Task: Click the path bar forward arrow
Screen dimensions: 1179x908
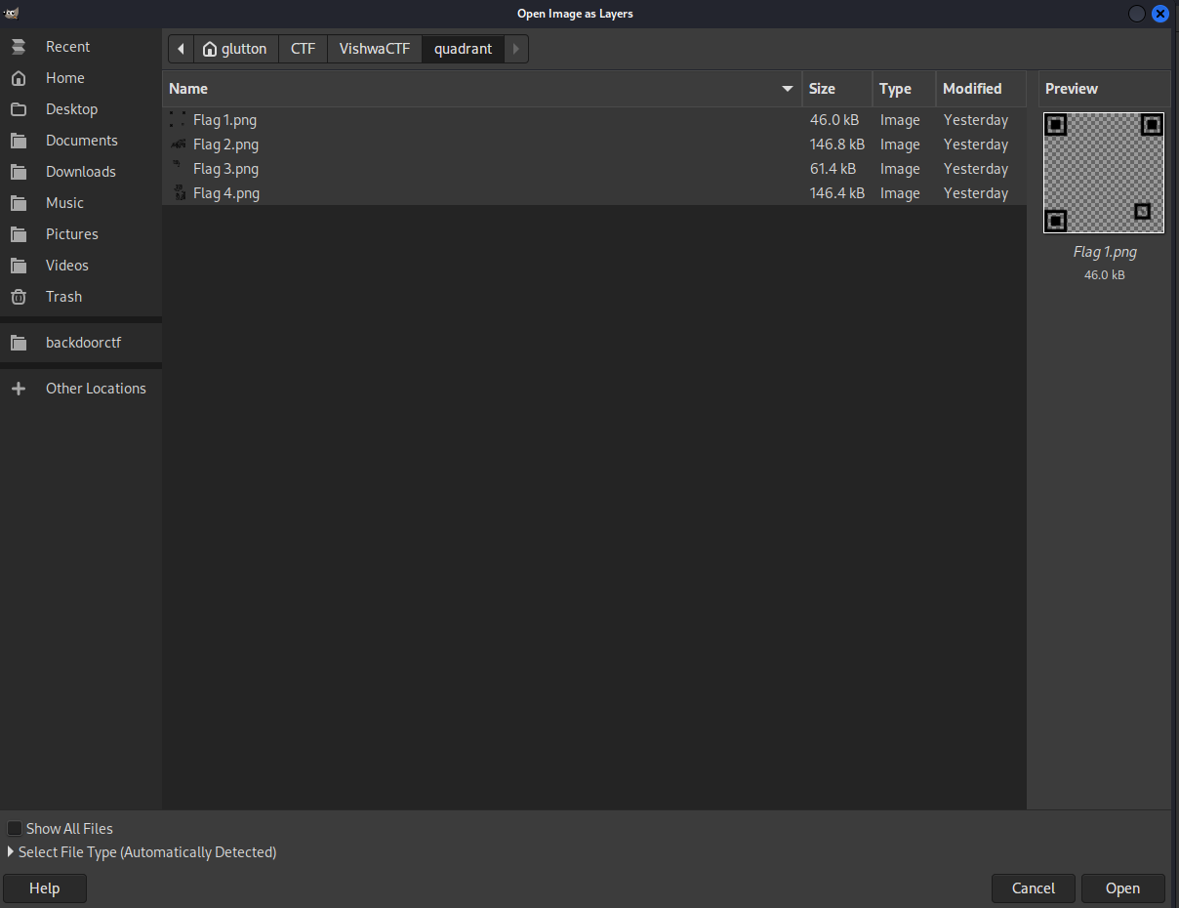Action: [516, 49]
